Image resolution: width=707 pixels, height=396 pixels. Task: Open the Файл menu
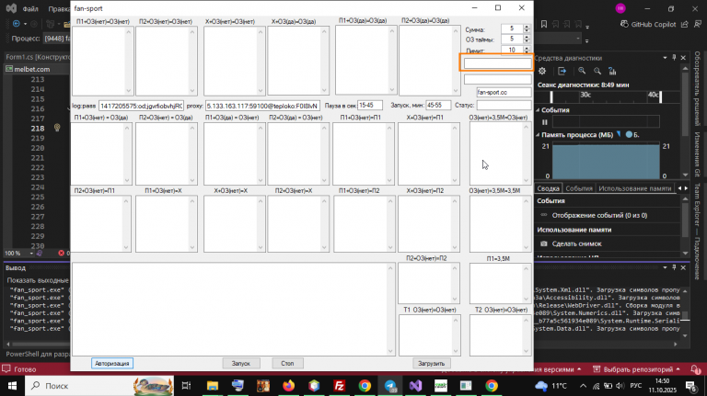coord(30,8)
